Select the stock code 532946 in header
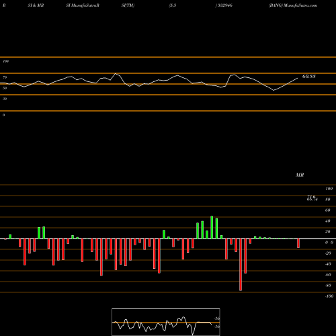This screenshot has width=336, height=336. click(x=224, y=5)
